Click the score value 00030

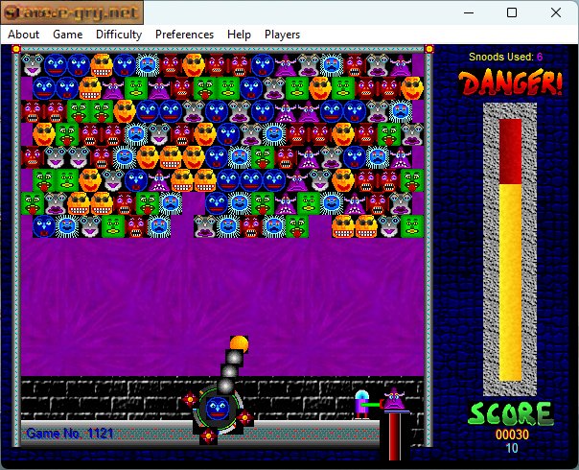512,435
